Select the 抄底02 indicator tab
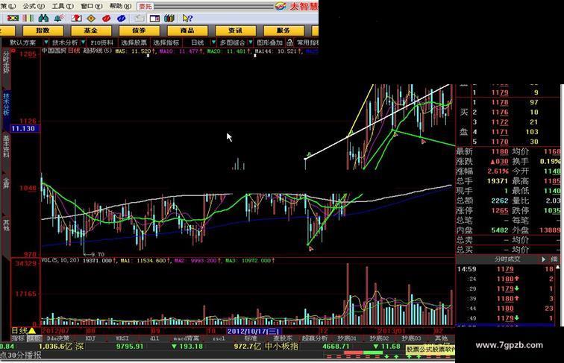 [379, 338]
